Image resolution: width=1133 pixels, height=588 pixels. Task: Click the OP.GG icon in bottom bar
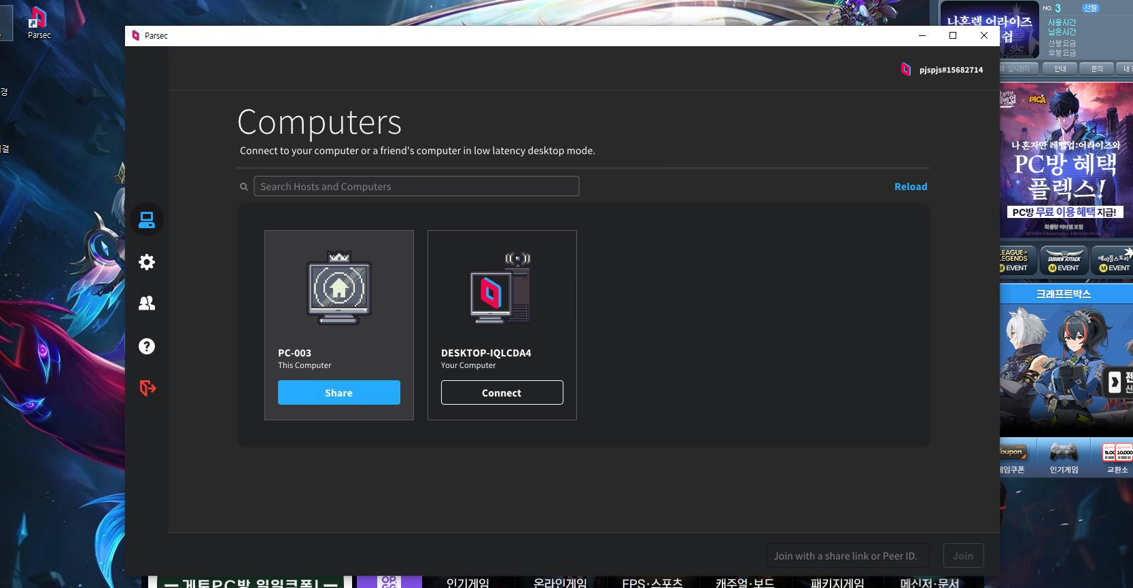(x=389, y=583)
